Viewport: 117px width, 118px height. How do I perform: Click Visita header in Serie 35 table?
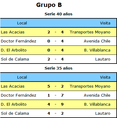pos(105,77)
